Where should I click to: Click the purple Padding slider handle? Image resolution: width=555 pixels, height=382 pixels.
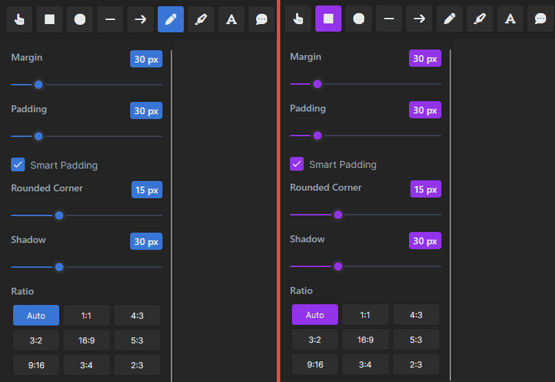317,136
